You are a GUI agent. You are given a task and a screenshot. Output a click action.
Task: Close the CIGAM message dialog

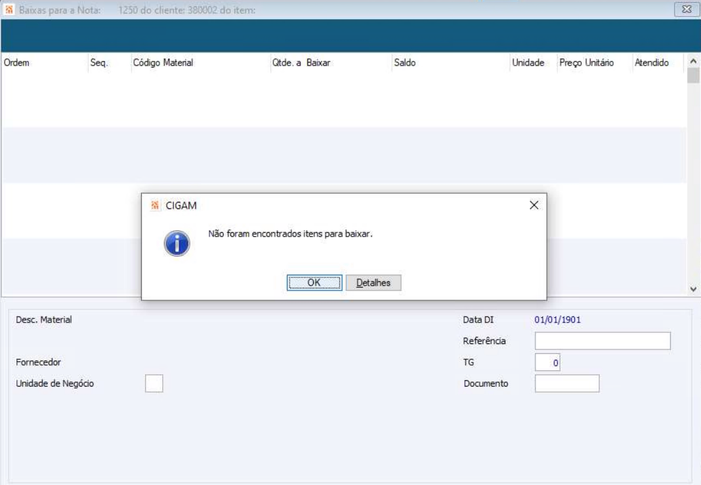tap(534, 205)
